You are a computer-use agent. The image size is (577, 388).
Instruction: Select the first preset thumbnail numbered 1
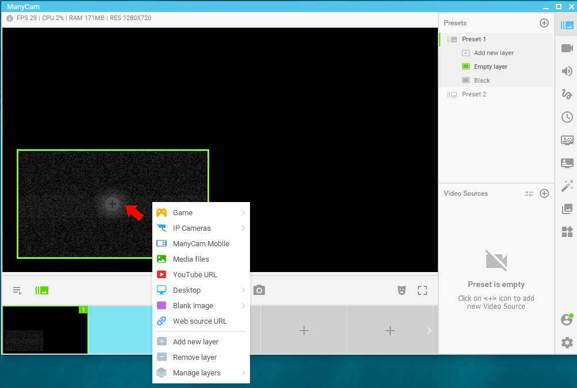[45, 330]
